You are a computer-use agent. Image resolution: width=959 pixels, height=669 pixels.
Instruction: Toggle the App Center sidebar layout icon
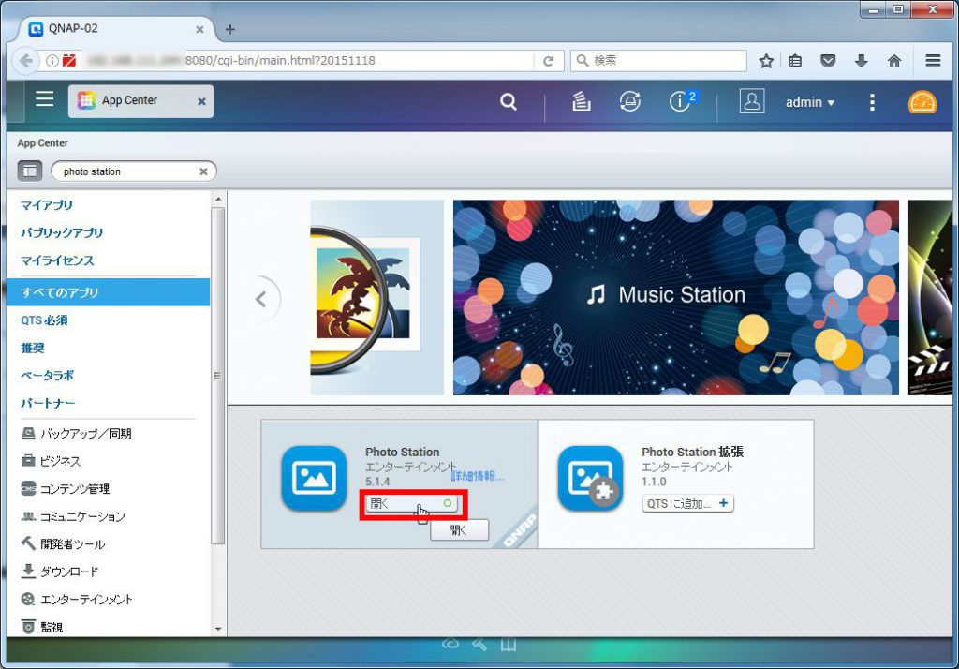tap(29, 171)
